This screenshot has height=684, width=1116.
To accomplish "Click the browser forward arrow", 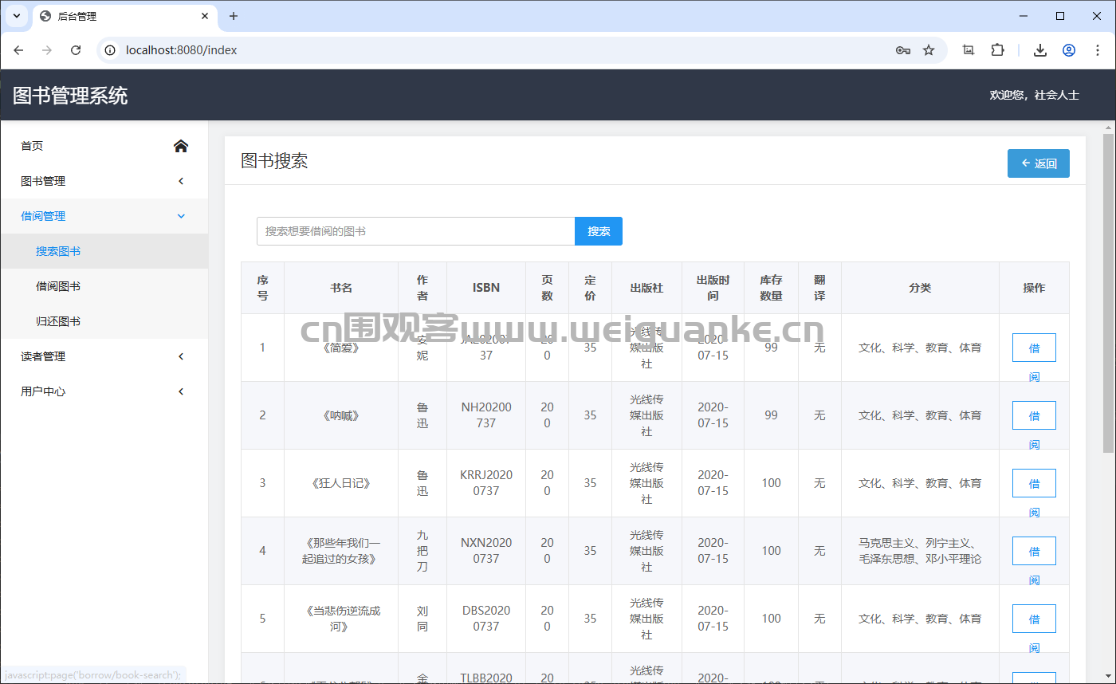I will (x=47, y=50).
